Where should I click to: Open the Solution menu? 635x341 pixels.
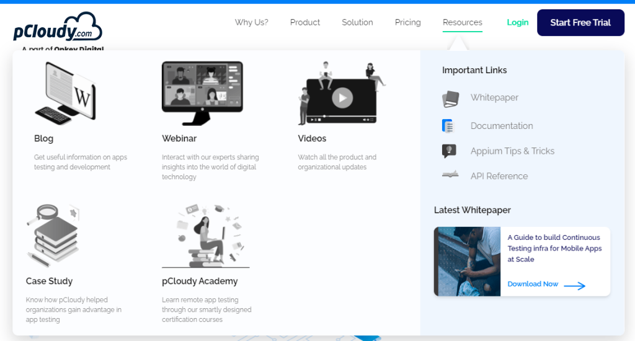click(357, 22)
